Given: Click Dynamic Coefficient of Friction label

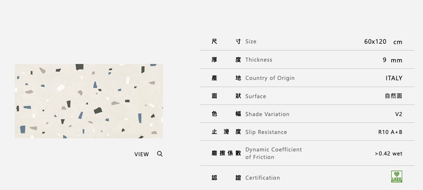Looking at the screenshot, I should point(273,153).
